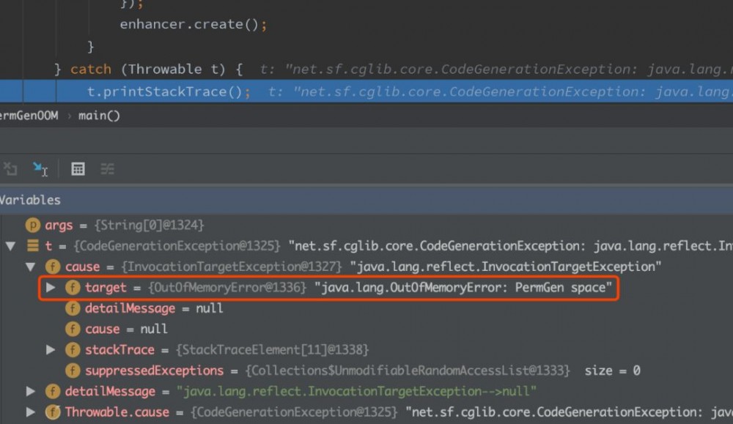This screenshot has width=733, height=424.
Task: Select the main() breadcrumb
Action: (x=99, y=116)
